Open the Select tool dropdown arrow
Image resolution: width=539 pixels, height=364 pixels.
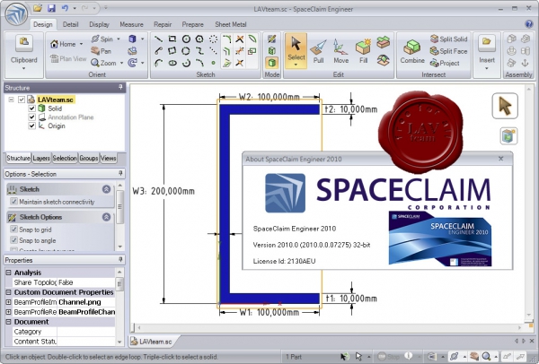click(x=296, y=65)
